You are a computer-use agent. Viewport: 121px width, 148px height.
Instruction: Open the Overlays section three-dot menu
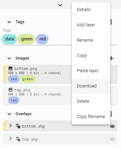pyautogui.click(x=111, y=114)
